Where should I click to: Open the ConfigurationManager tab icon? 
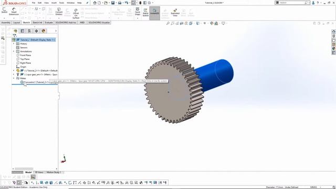pos(29,31)
